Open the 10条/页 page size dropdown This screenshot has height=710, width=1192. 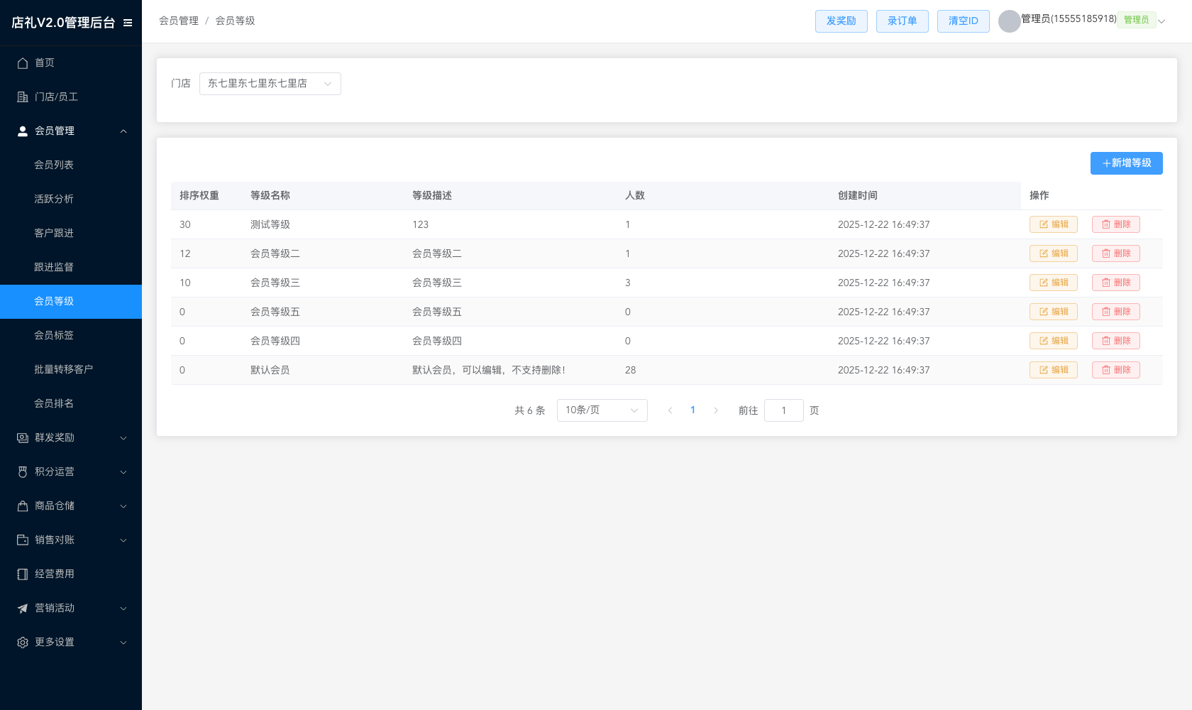pos(602,410)
